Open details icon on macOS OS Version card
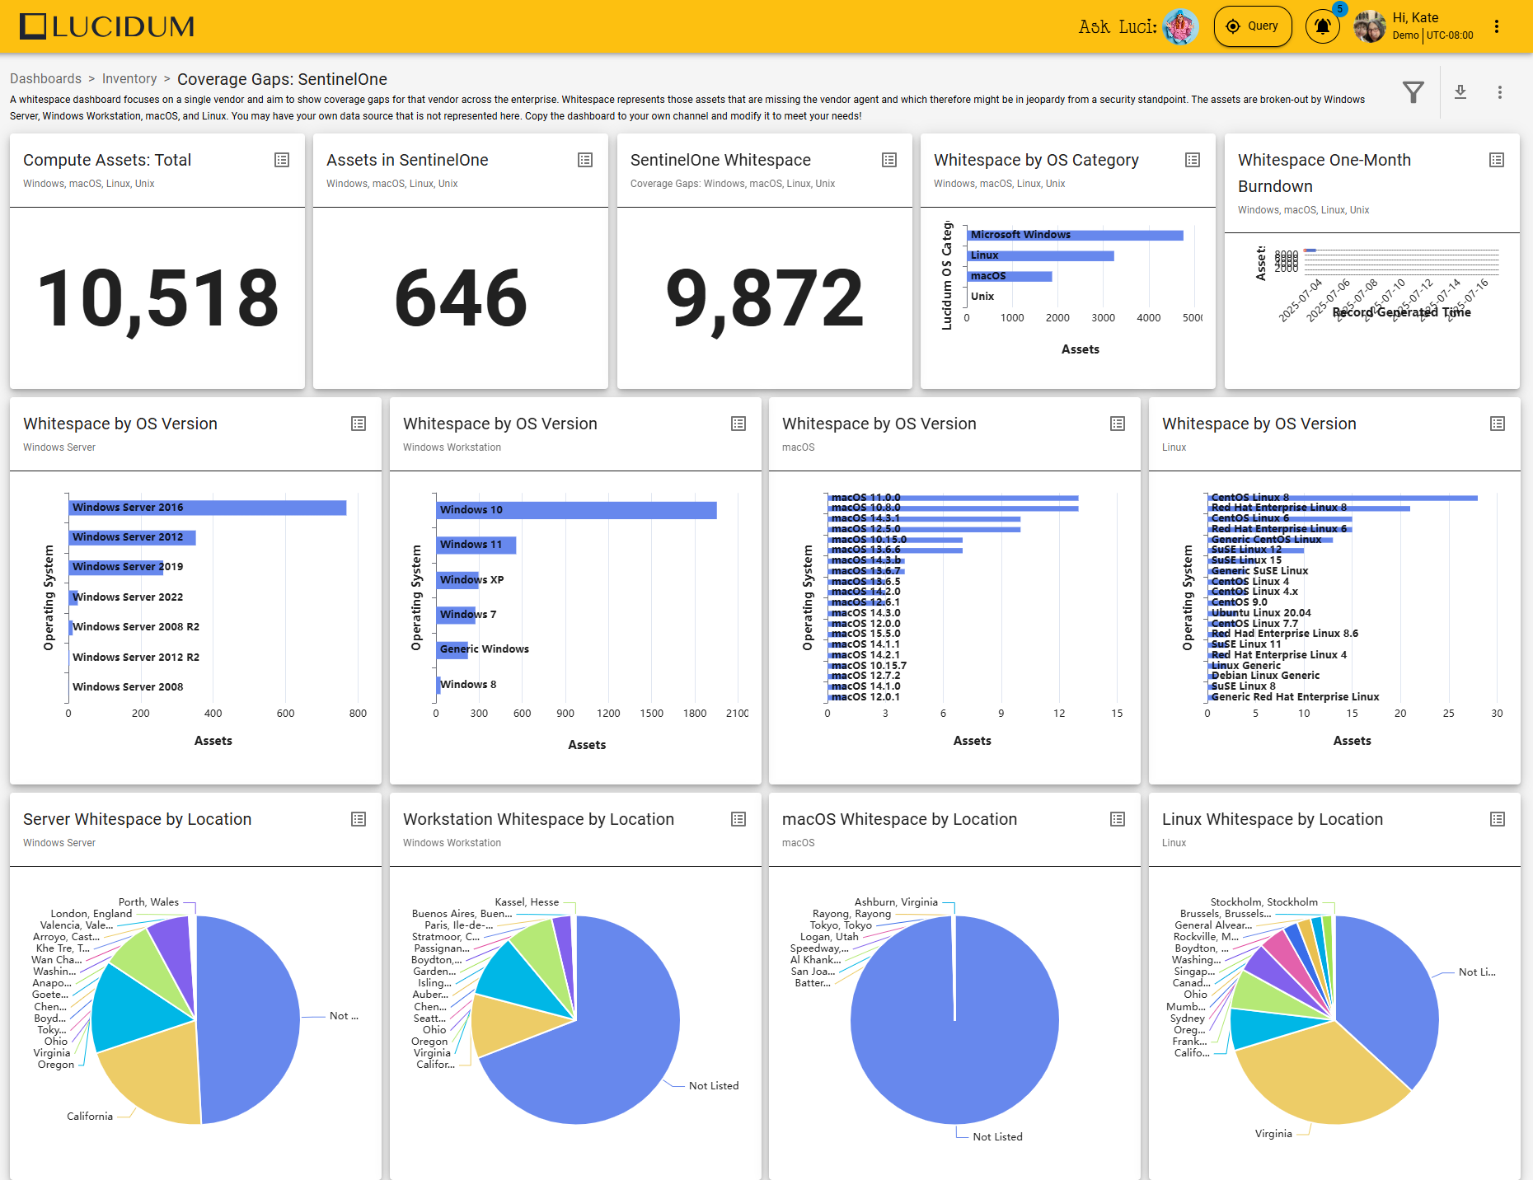Viewport: 1533px width, 1180px height. click(x=1118, y=424)
